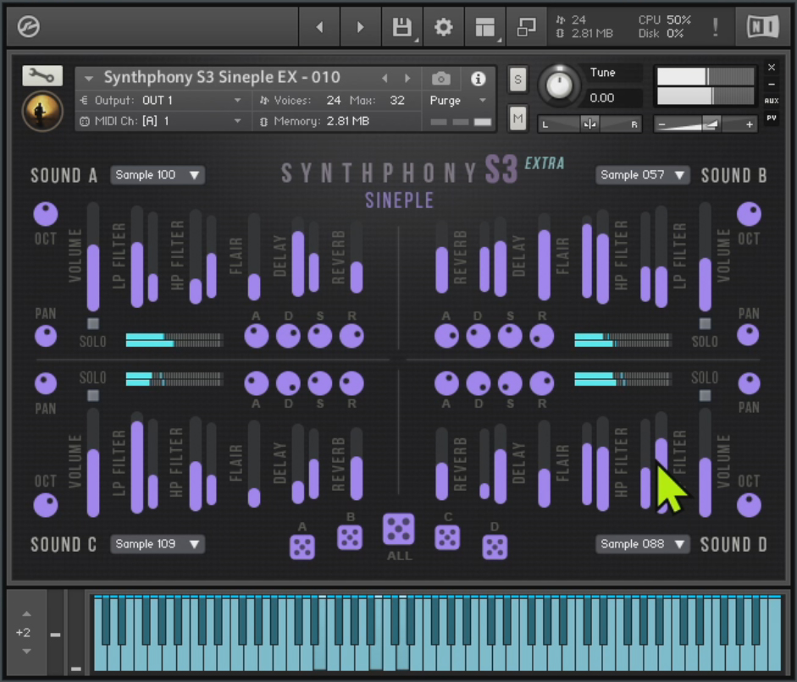797x682 pixels.
Task: Click Sound A OCT knob
Action: pos(45,214)
